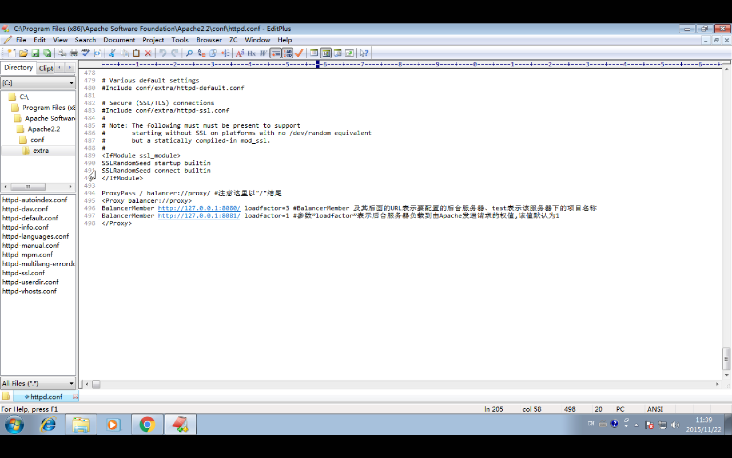
Task: Click the Find magnifier icon
Action: tap(189, 53)
